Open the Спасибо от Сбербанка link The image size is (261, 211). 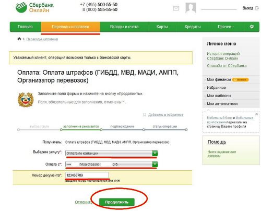click(227, 66)
